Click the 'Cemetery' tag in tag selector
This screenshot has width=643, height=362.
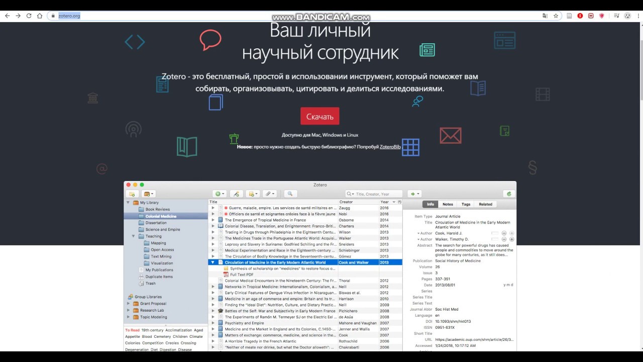click(x=162, y=336)
